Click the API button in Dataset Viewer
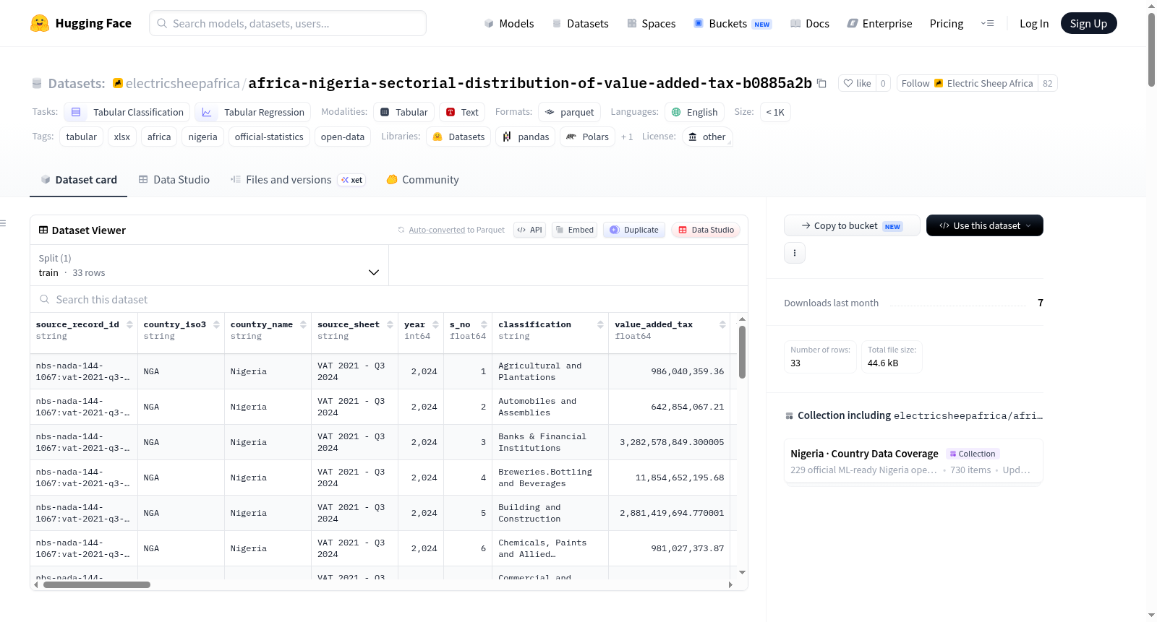The height and width of the screenshot is (622, 1157). [529, 230]
